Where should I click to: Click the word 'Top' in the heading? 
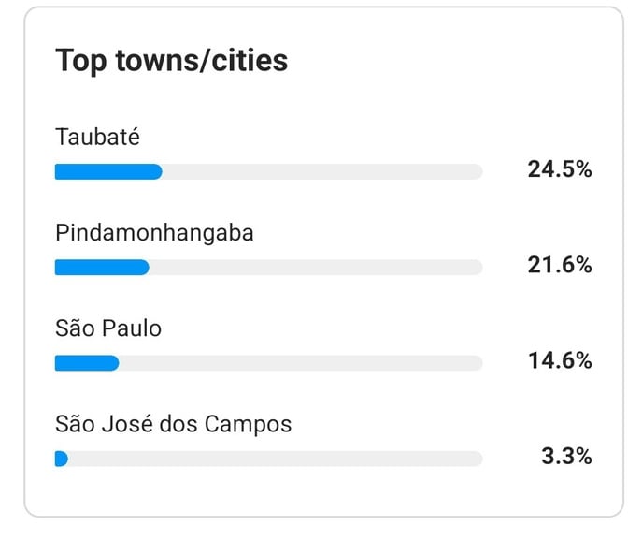(x=81, y=61)
